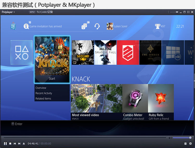Open the friends faces icon
The image size is (195, 148).
pyautogui.click(x=84, y=26)
